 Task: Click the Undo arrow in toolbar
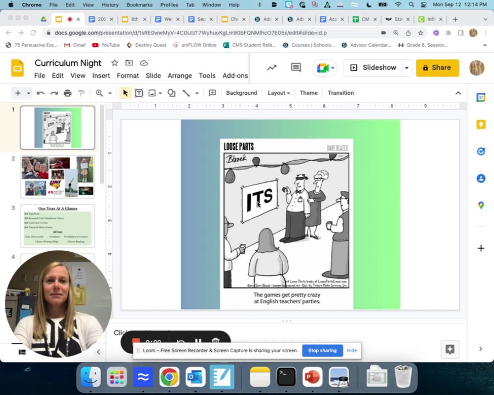(x=40, y=93)
